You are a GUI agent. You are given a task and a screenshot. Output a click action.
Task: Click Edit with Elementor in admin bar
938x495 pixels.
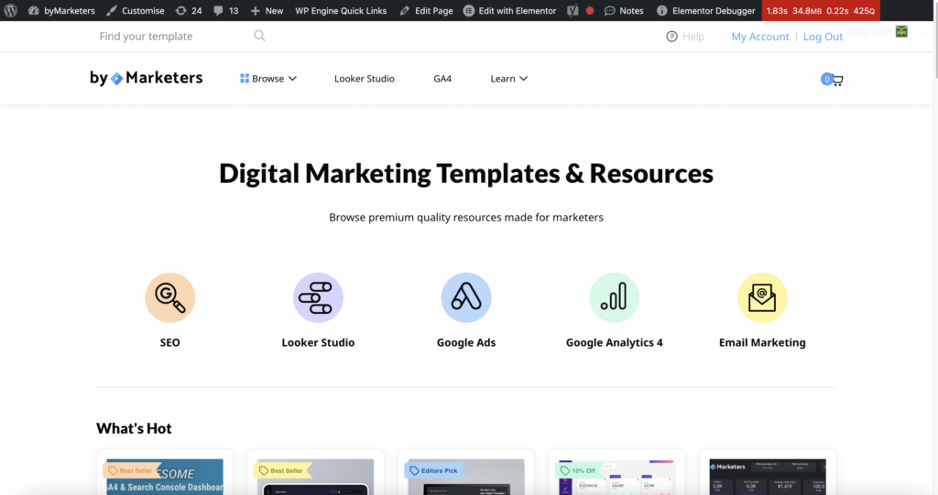pos(509,11)
